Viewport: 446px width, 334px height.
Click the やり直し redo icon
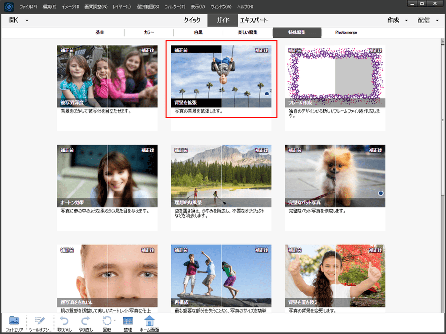85,321
